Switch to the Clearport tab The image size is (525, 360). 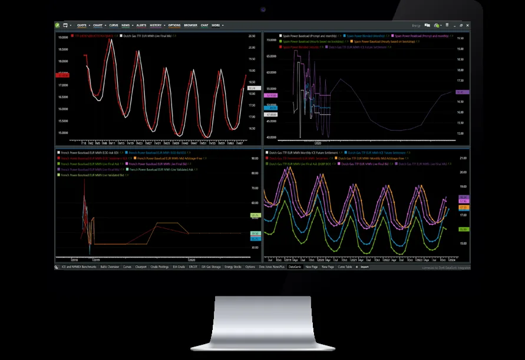click(141, 266)
